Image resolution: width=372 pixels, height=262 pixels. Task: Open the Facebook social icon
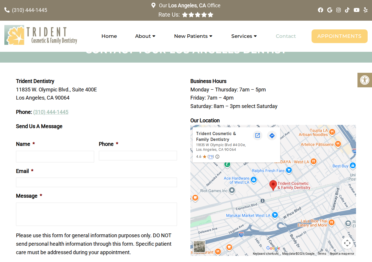click(x=321, y=10)
